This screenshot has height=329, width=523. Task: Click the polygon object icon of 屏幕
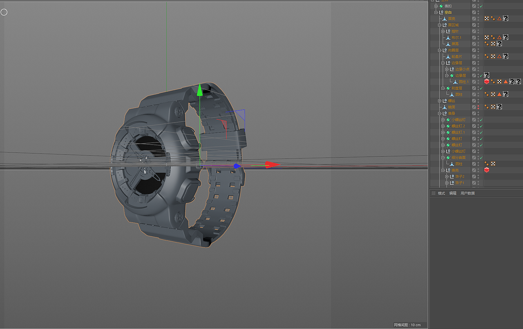448,44
